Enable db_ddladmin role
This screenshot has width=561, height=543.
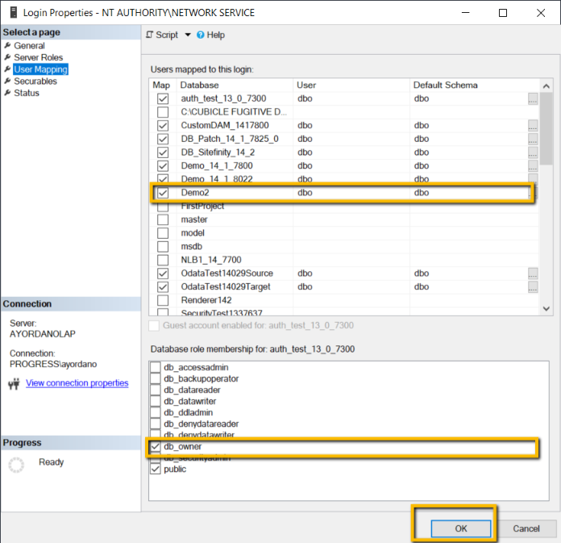(156, 412)
